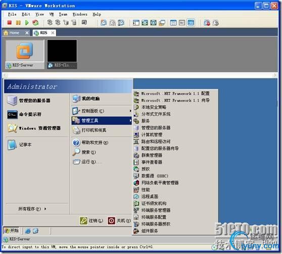Image resolution: width=282 pixels, height=254 pixels.
Task: Click the Manage Snapshots toolbar icon
Action: 121,23
